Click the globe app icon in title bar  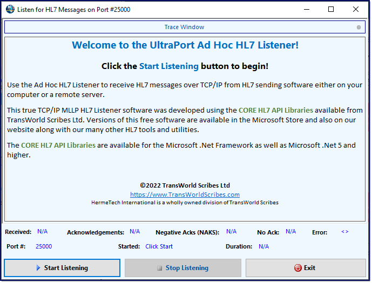(x=10, y=10)
